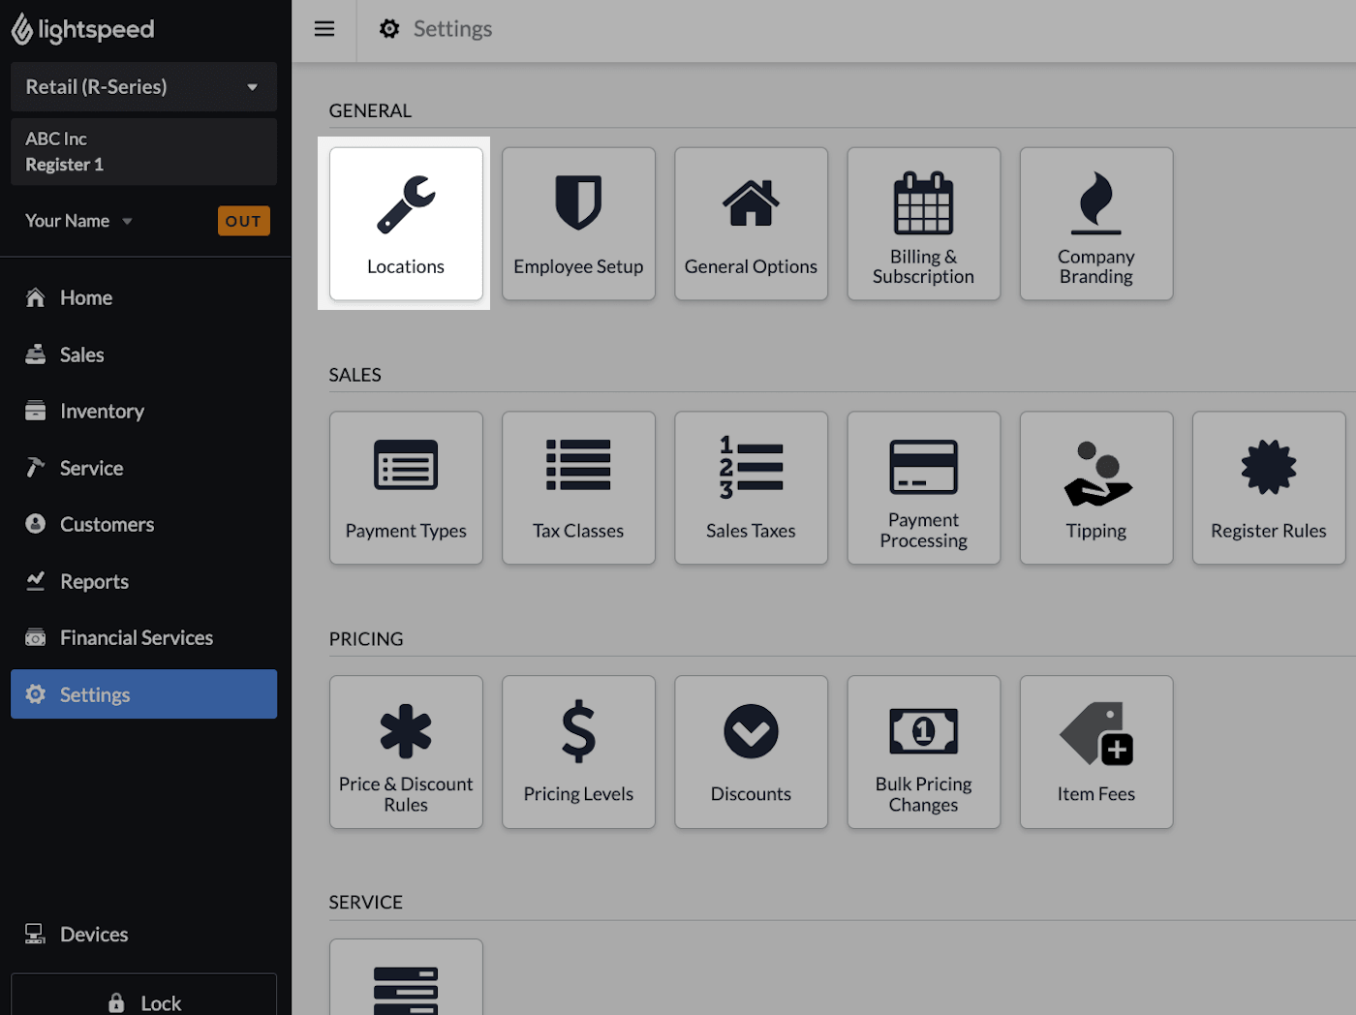Open Sales Taxes numbered list tile
1356x1015 pixels.
(751, 488)
